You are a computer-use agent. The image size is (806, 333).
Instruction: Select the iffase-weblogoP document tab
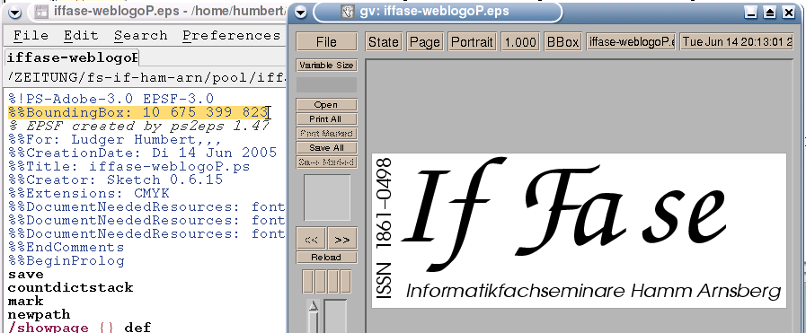[x=72, y=58]
